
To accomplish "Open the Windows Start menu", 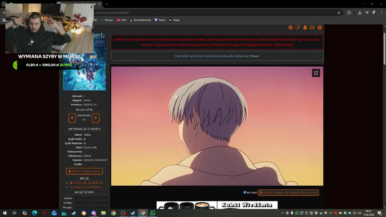I will (5, 213).
